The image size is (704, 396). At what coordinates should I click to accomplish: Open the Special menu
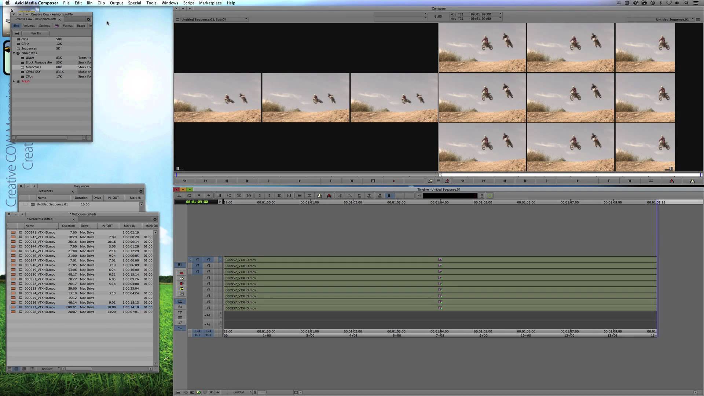(135, 3)
